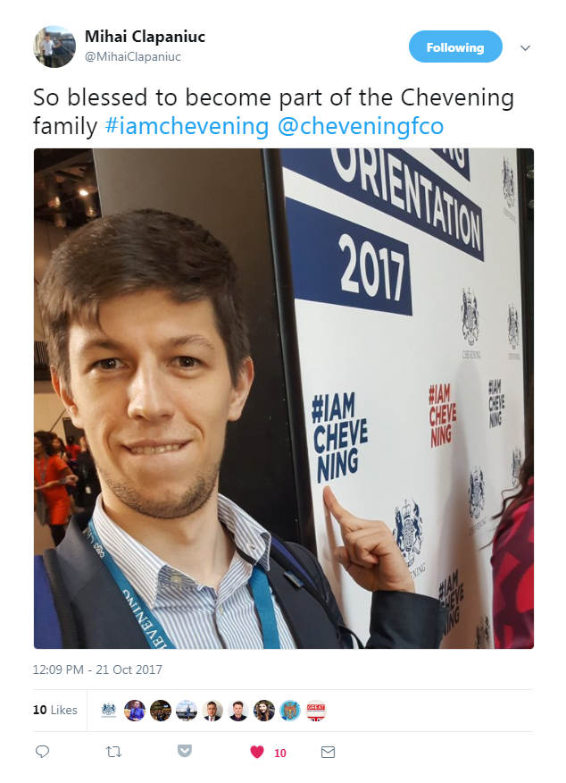The width and height of the screenshot is (566, 783).
Task: Unlike the tweet via red heart
Action: [x=257, y=752]
